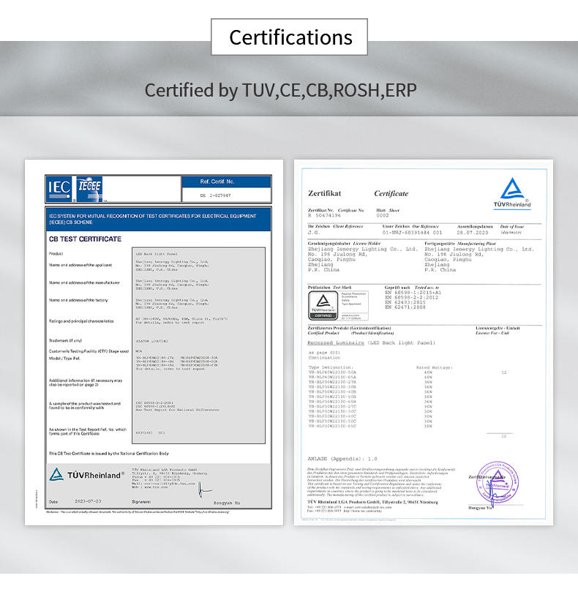578x603 pixels.
Task: Click the Certifications heading box
Action: (289, 37)
